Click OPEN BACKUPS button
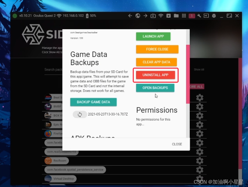The height and width of the screenshot is (187, 248). pyautogui.click(x=155, y=88)
